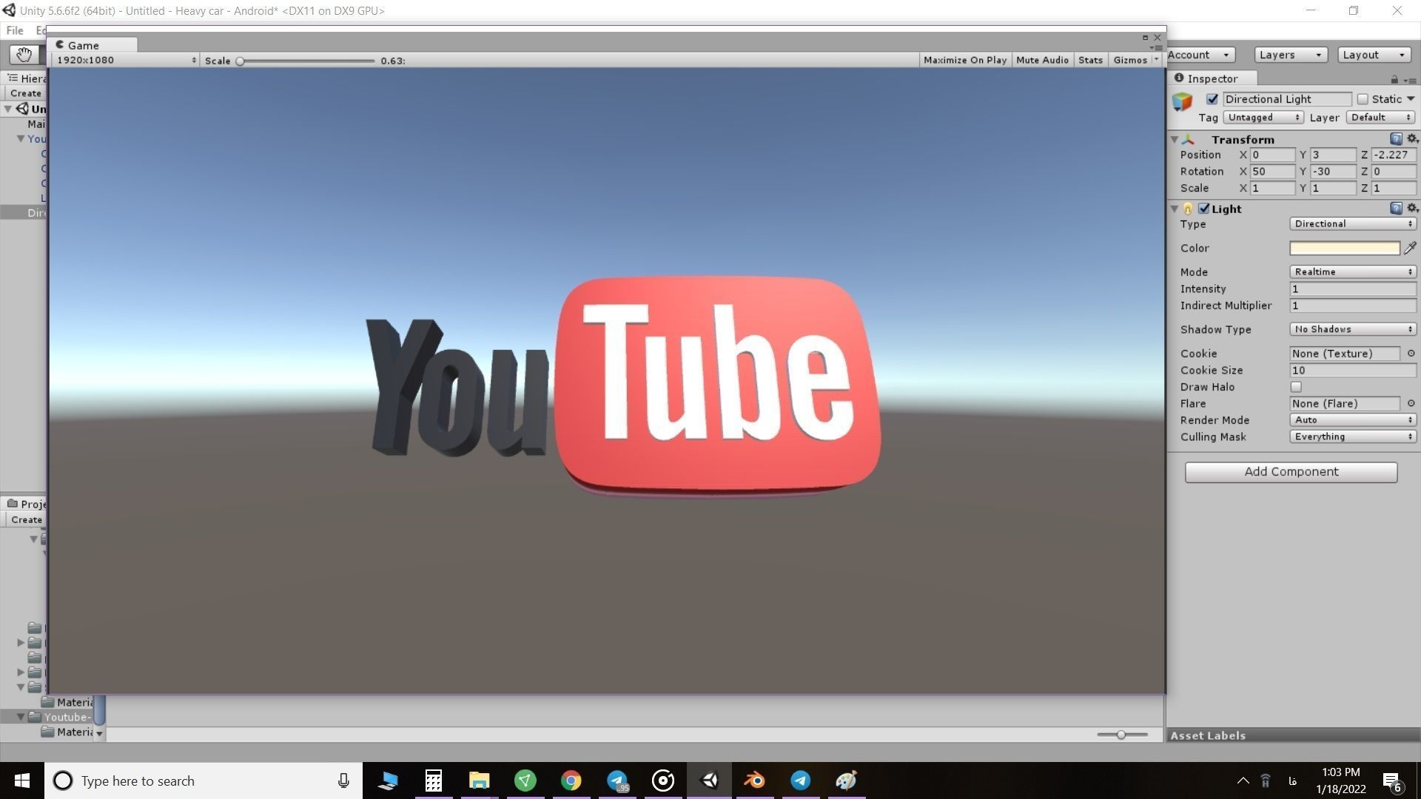The width and height of the screenshot is (1421, 799).
Task: Toggle the Light component enabled checkbox
Action: (x=1204, y=209)
